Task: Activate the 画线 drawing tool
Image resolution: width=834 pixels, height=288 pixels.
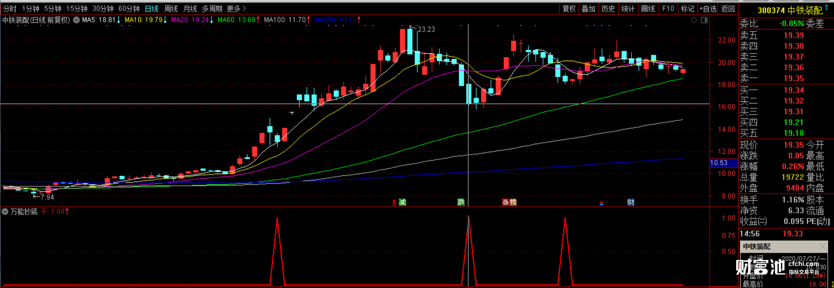Action: 648,9
